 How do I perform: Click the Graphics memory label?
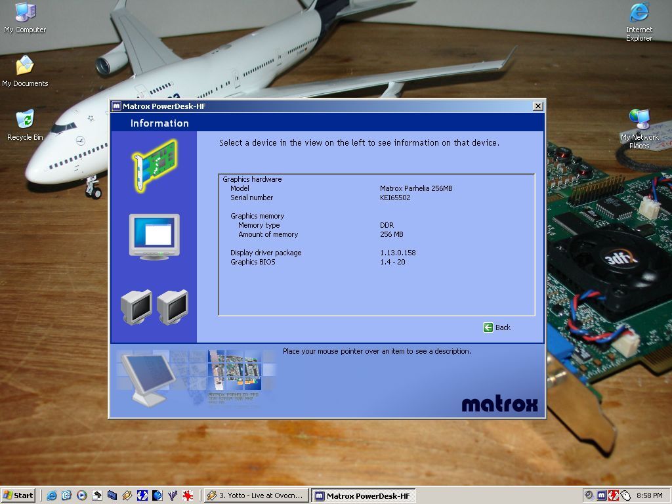point(257,216)
